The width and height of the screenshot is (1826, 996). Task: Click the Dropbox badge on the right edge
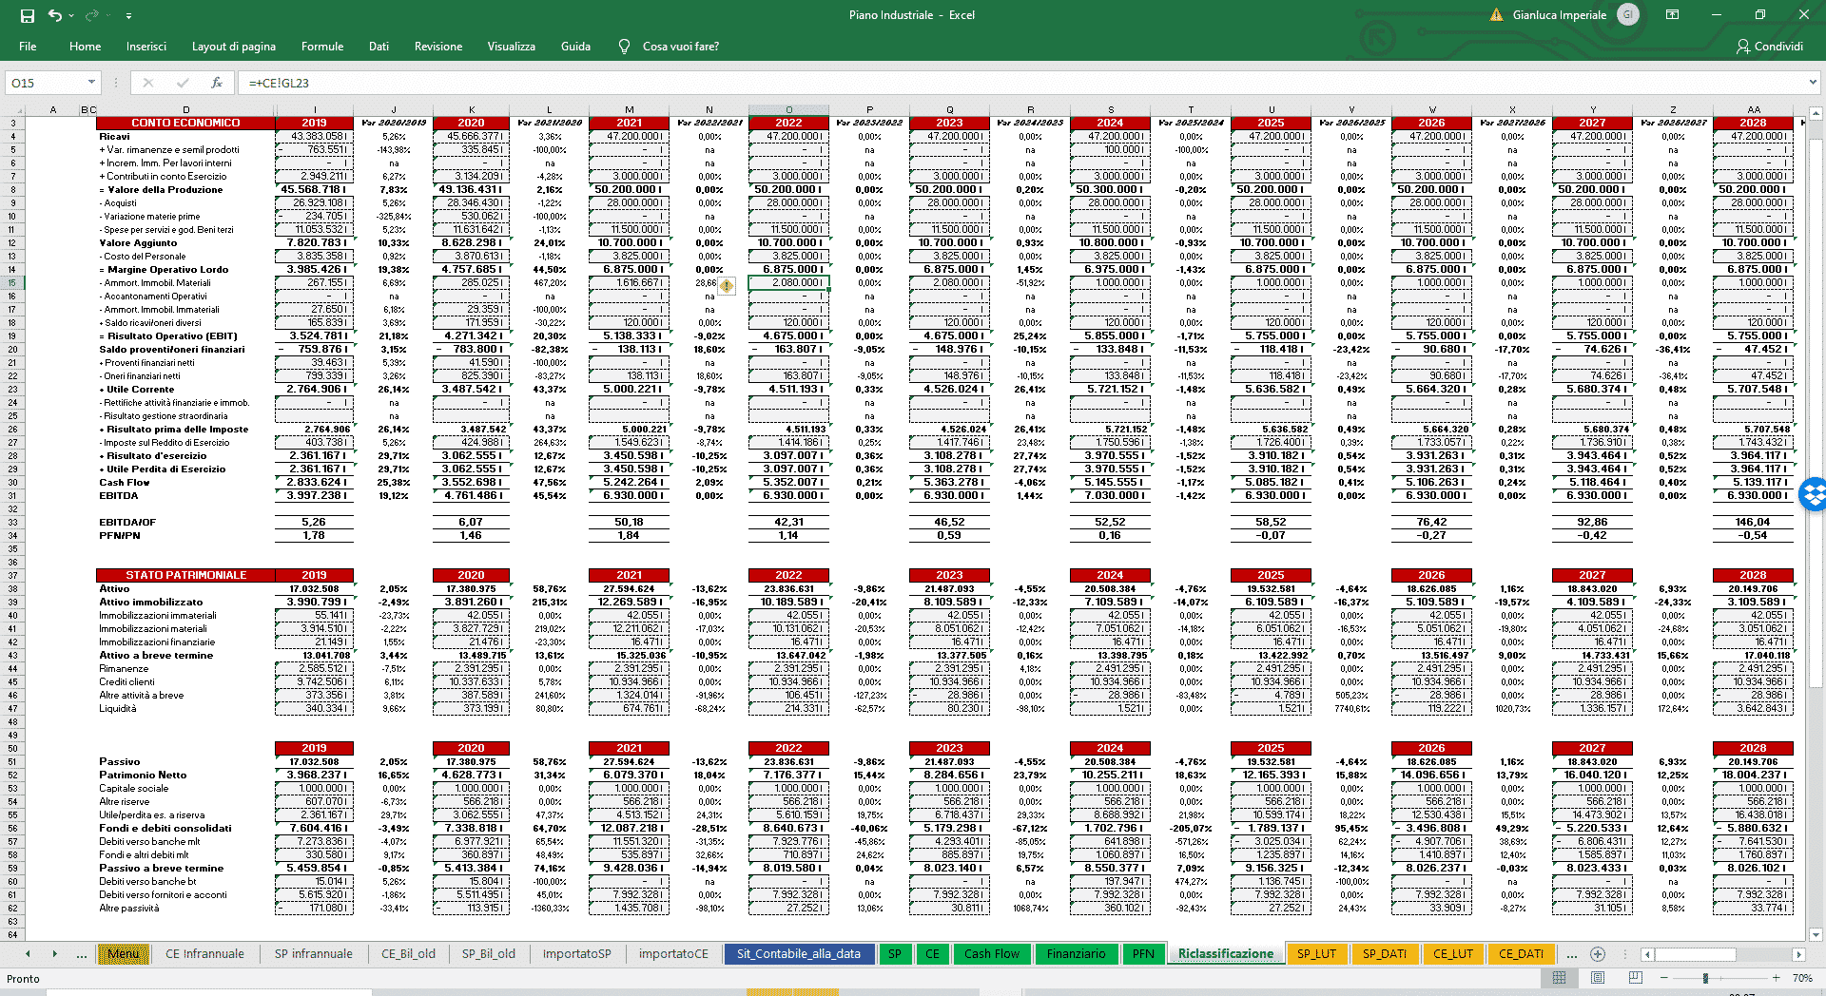(1815, 494)
